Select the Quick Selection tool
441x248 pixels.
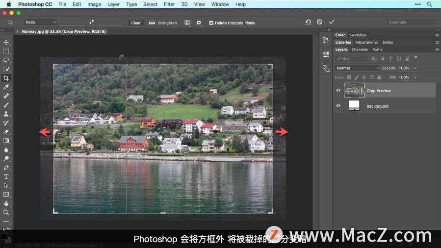click(6, 69)
